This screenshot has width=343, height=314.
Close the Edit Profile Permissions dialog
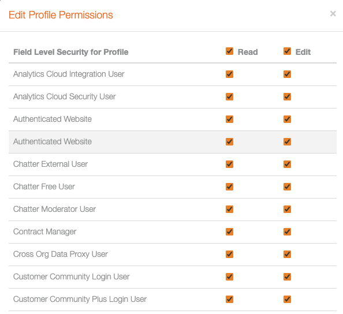point(333,14)
